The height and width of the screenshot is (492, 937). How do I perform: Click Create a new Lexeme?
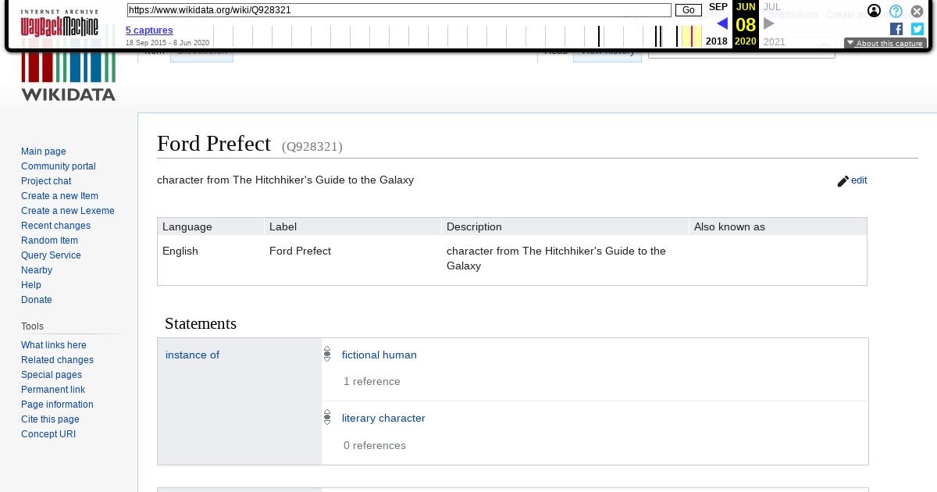(68, 211)
